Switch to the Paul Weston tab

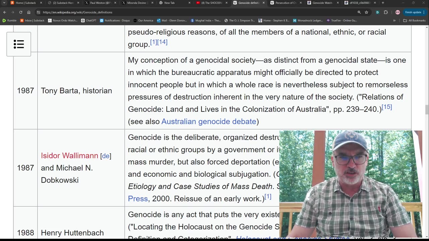[98, 3]
